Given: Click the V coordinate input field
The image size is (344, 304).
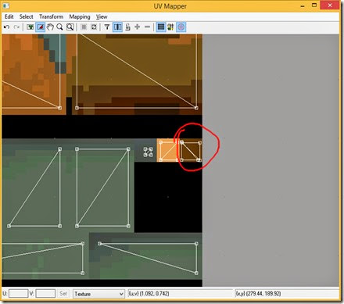Looking at the screenshot, I should pyautogui.click(x=45, y=294).
